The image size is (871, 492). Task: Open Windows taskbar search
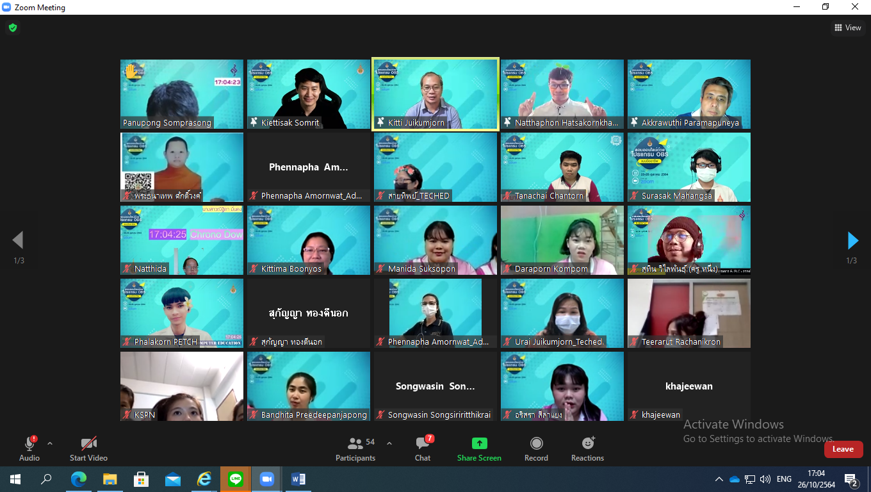pos(46,479)
